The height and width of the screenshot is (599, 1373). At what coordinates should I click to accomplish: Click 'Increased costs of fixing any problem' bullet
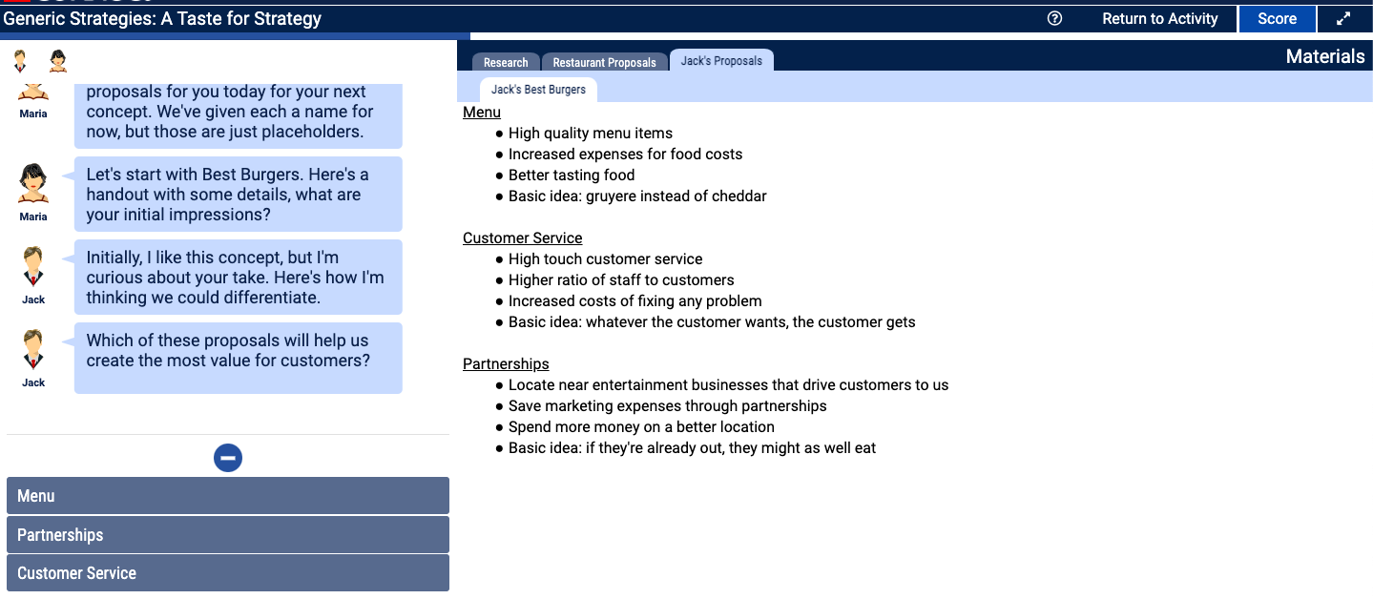pos(635,301)
